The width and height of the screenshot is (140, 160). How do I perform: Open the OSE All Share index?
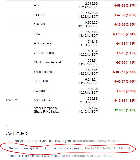coord(44,53)
